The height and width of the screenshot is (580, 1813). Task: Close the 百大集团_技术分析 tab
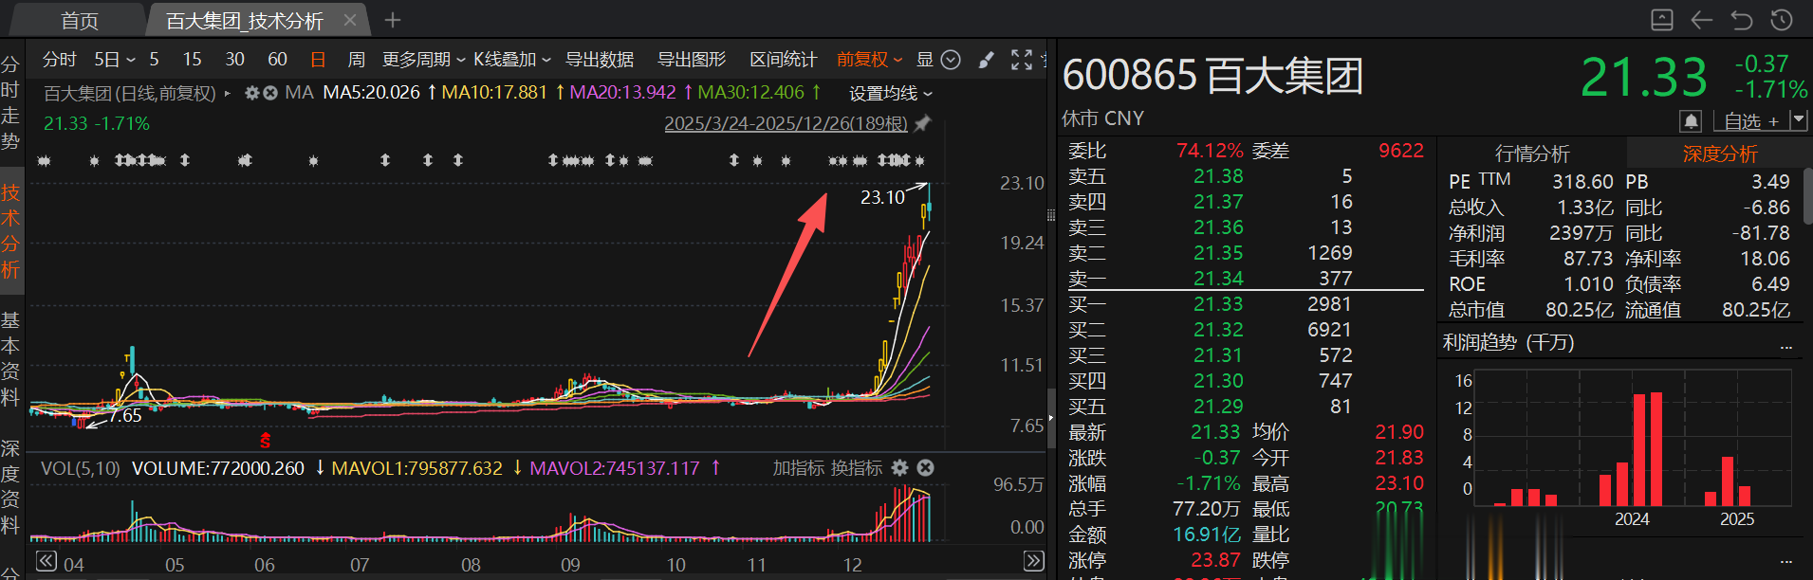click(x=350, y=20)
